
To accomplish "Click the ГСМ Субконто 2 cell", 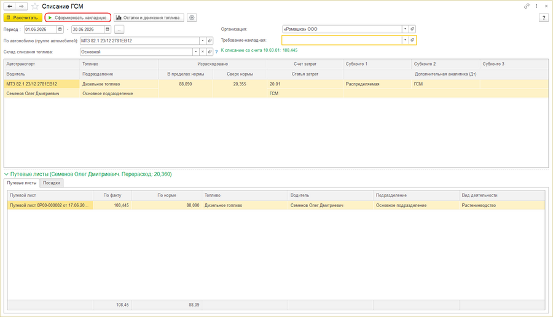I will (445, 84).
